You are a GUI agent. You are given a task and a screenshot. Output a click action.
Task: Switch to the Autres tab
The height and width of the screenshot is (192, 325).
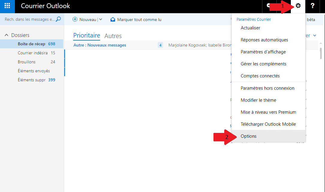[x=113, y=36]
